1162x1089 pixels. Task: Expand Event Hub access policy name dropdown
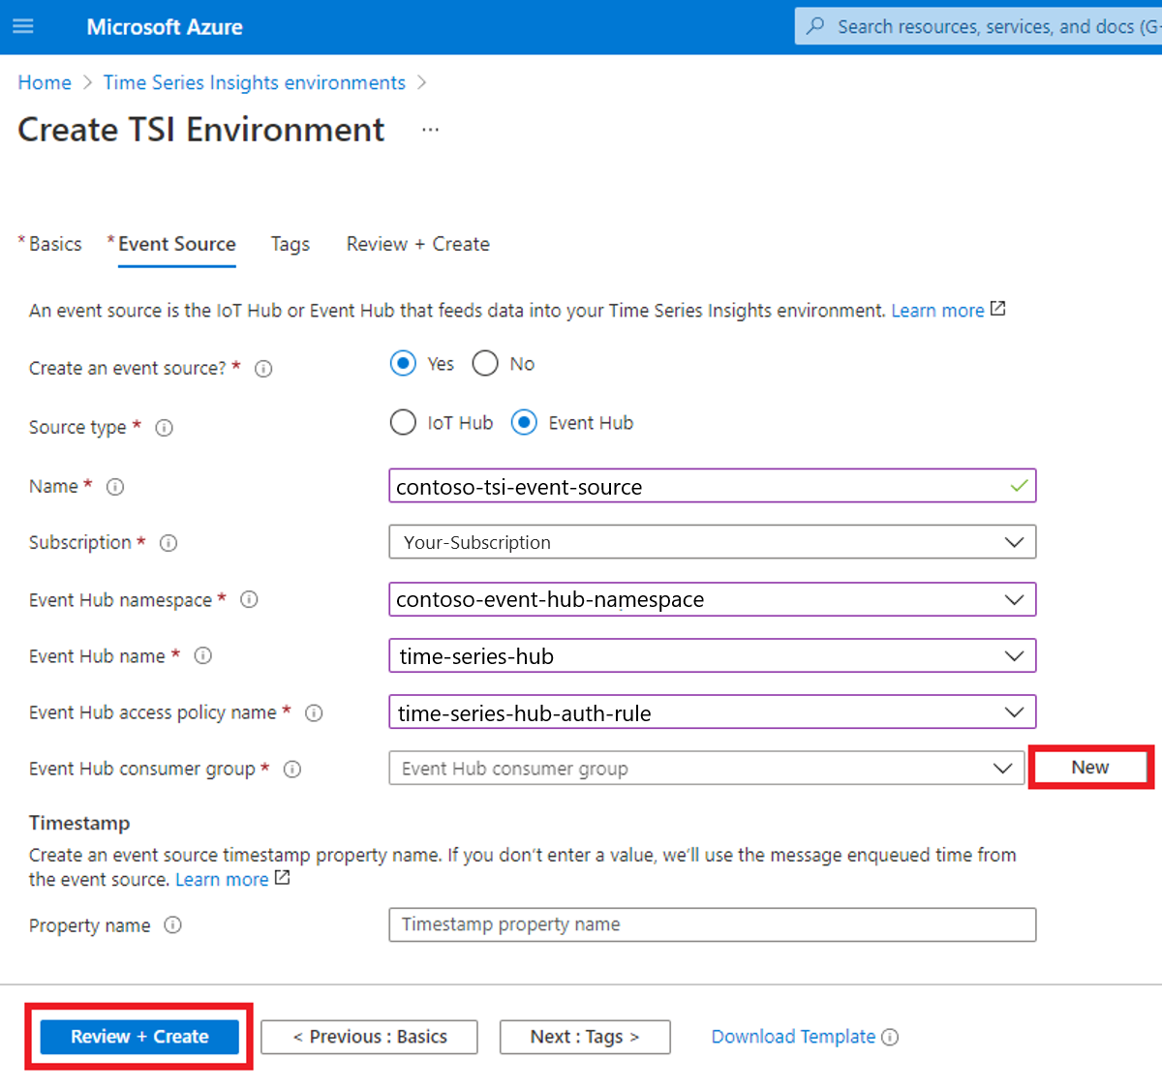tap(713, 712)
